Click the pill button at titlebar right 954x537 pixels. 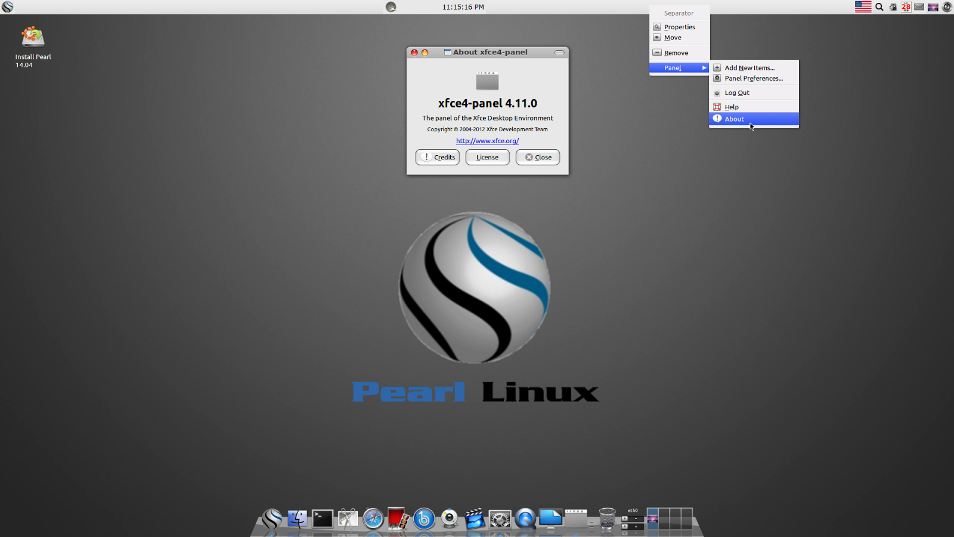pos(559,53)
